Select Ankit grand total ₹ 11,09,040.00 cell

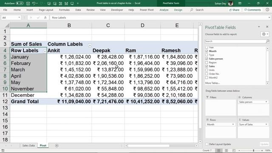(69, 102)
